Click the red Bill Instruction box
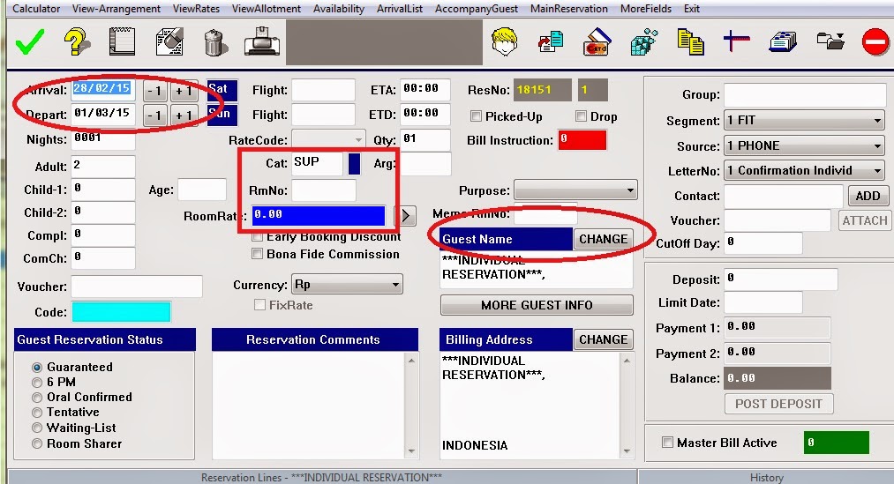 click(582, 140)
